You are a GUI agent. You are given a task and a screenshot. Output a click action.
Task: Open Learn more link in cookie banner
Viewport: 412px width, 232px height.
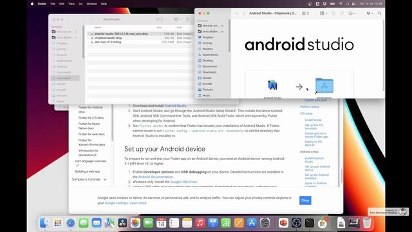pyautogui.click(x=138, y=203)
